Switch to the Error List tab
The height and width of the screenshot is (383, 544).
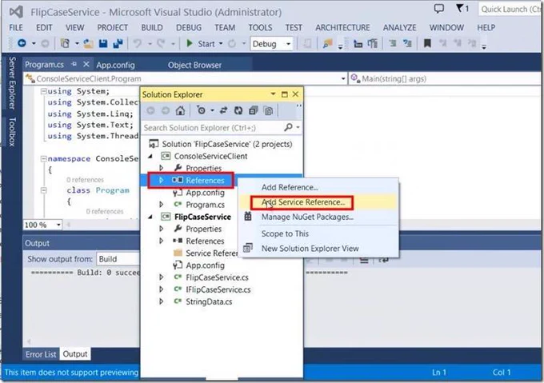coord(41,354)
